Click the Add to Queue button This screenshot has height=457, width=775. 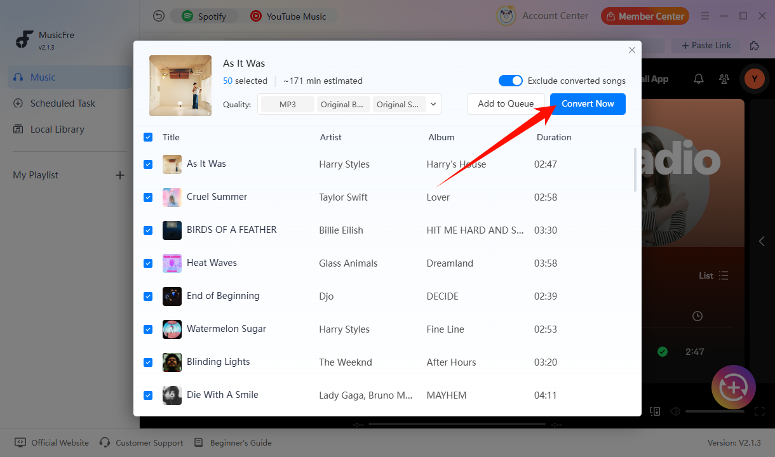point(506,104)
